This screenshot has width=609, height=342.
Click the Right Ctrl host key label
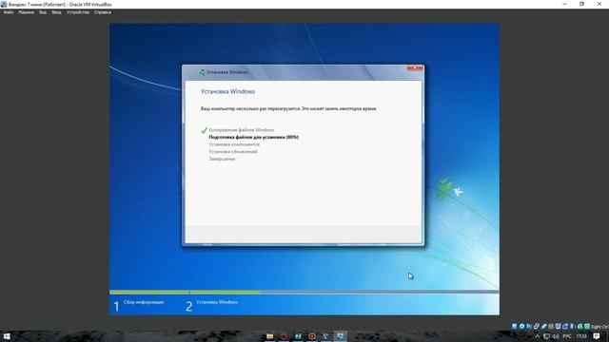point(600,327)
